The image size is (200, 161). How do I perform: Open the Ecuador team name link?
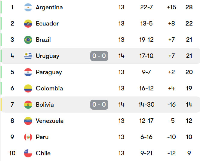pos(47,23)
